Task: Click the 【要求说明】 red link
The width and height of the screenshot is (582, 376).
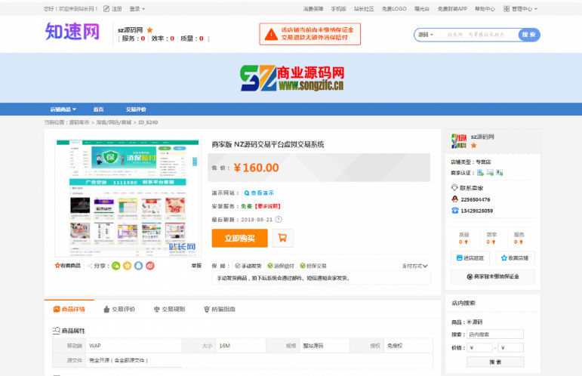Action: (x=267, y=206)
